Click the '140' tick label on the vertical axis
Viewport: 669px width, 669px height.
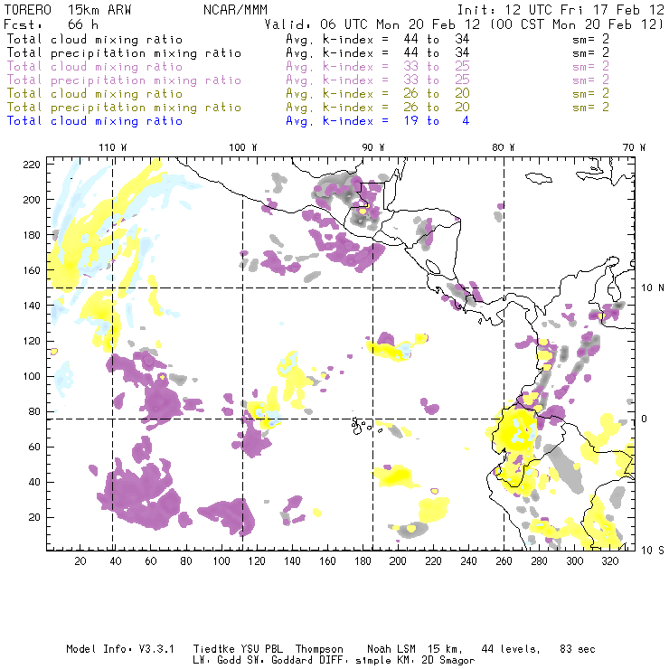click(x=32, y=306)
